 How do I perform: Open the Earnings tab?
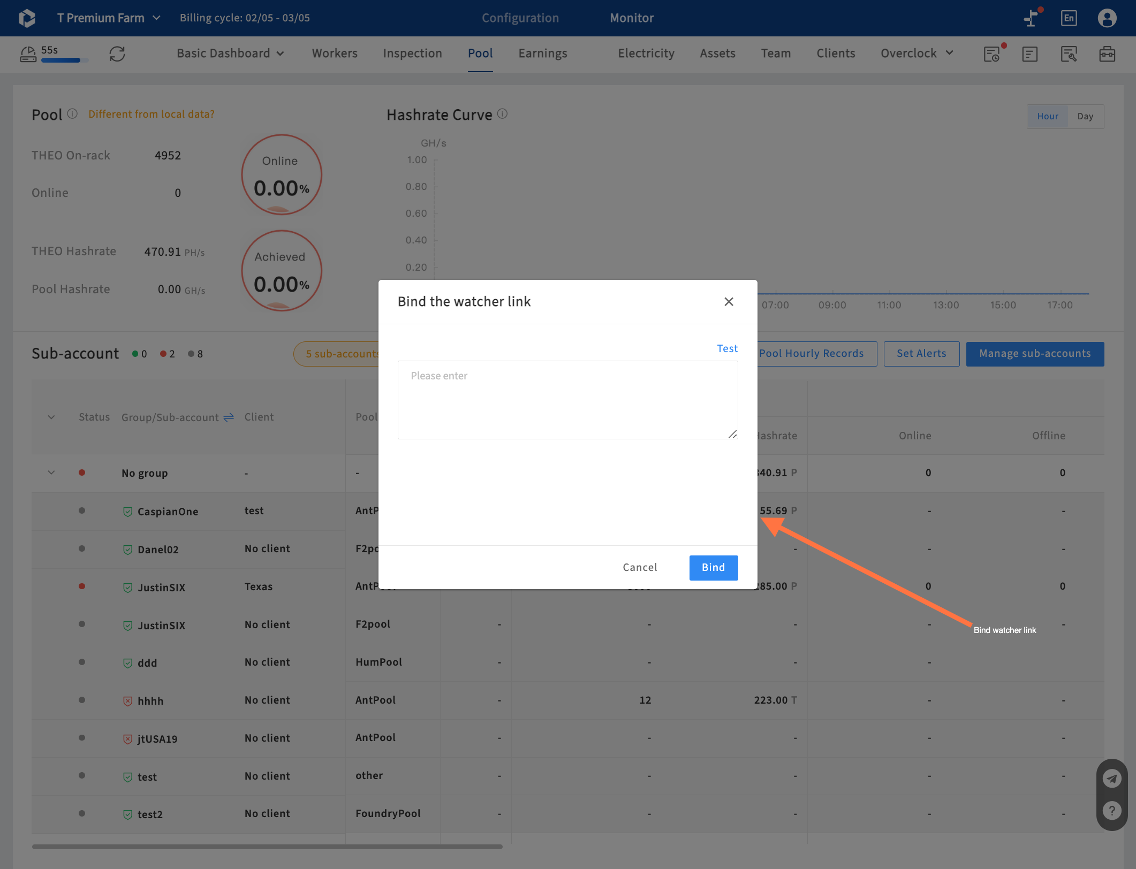pyautogui.click(x=542, y=54)
